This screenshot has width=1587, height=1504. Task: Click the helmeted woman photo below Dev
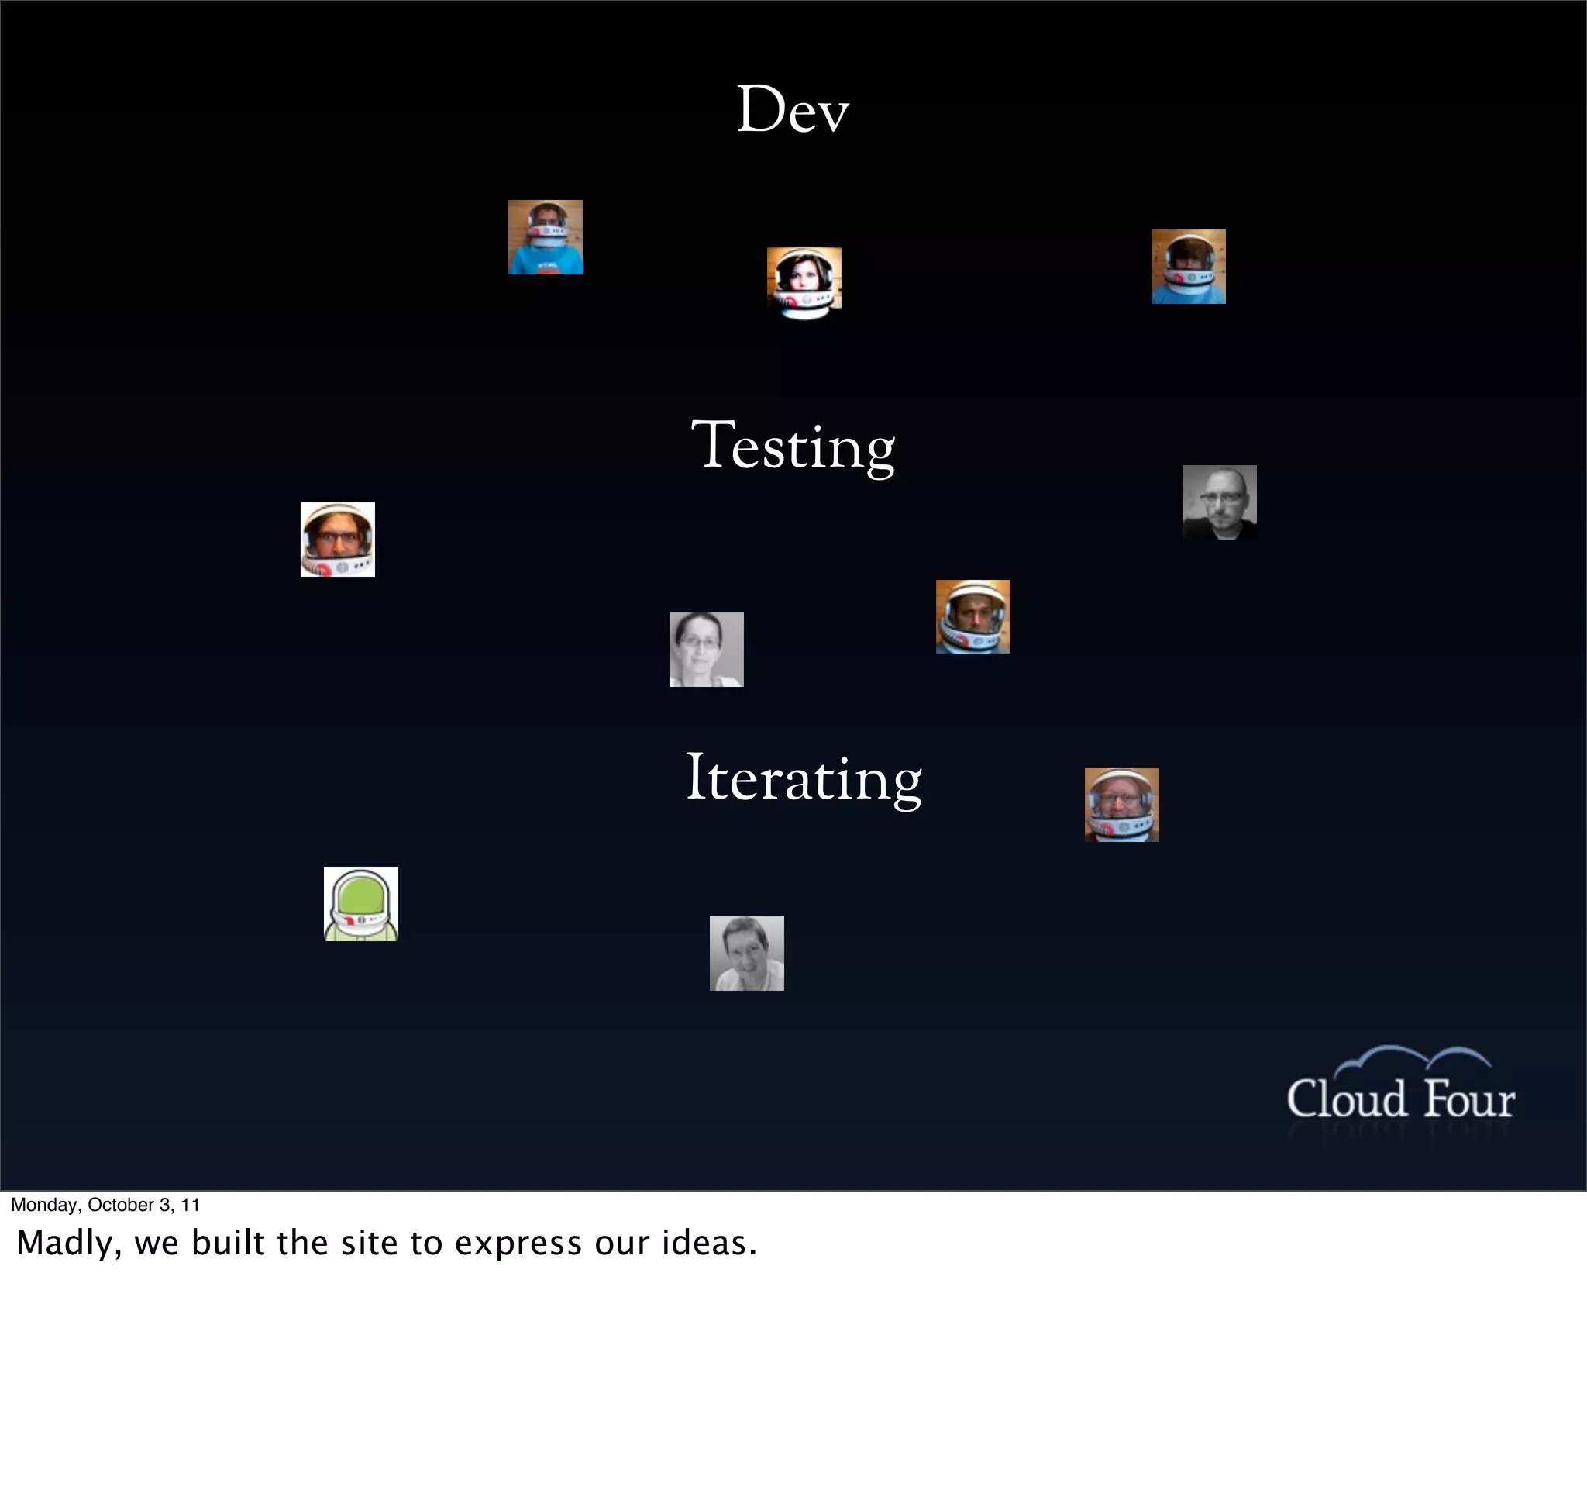(804, 283)
